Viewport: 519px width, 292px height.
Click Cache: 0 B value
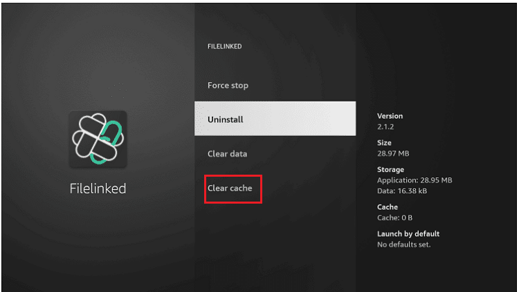[x=394, y=217]
